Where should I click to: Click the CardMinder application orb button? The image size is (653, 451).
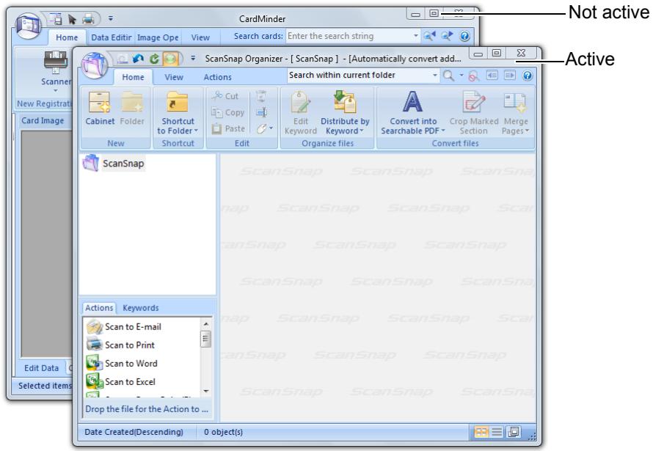click(x=28, y=26)
